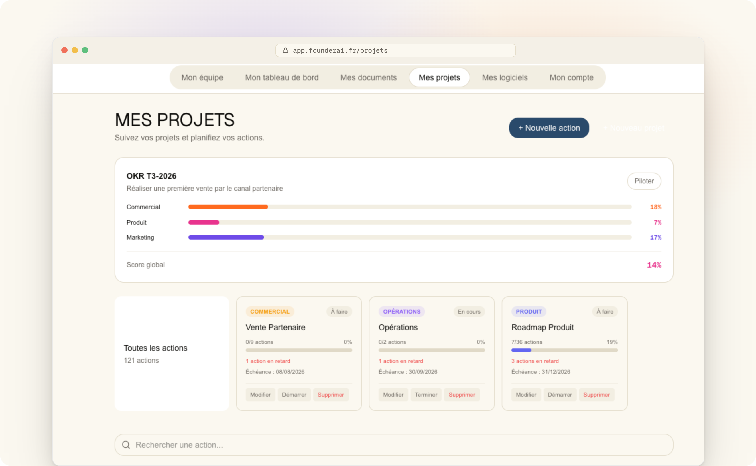
Task: Click the '121 actions' text
Action: pyautogui.click(x=141, y=360)
